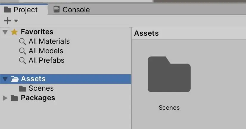Click the plus create asset icon

click(7, 21)
